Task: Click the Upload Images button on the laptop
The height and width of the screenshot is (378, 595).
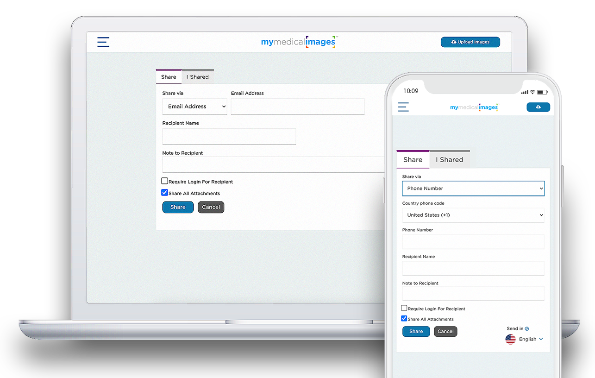Action: click(x=470, y=42)
